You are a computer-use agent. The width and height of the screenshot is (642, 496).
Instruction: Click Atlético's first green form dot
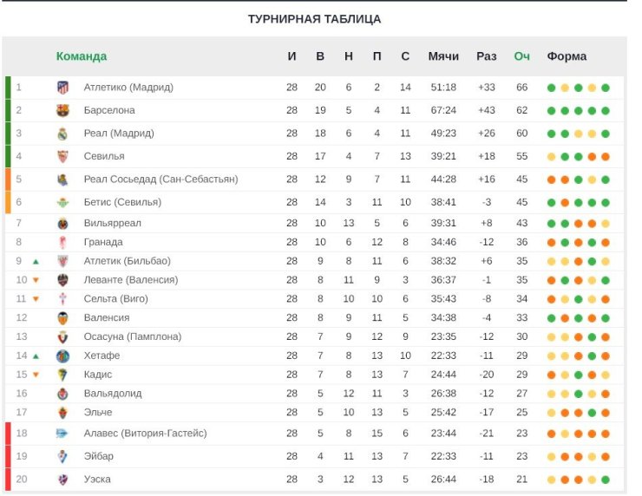[551, 88]
